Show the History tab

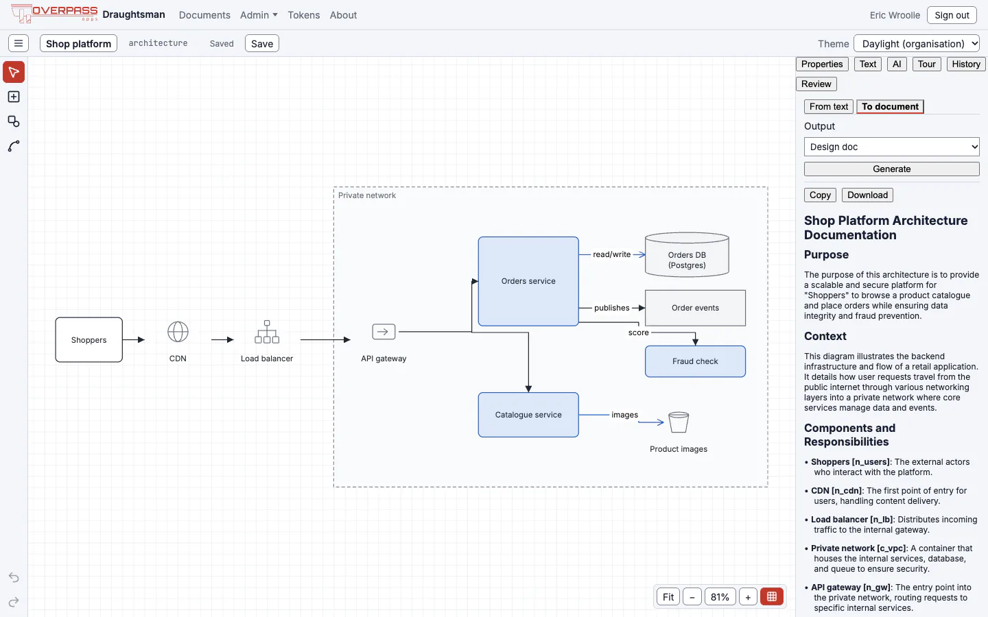(966, 64)
